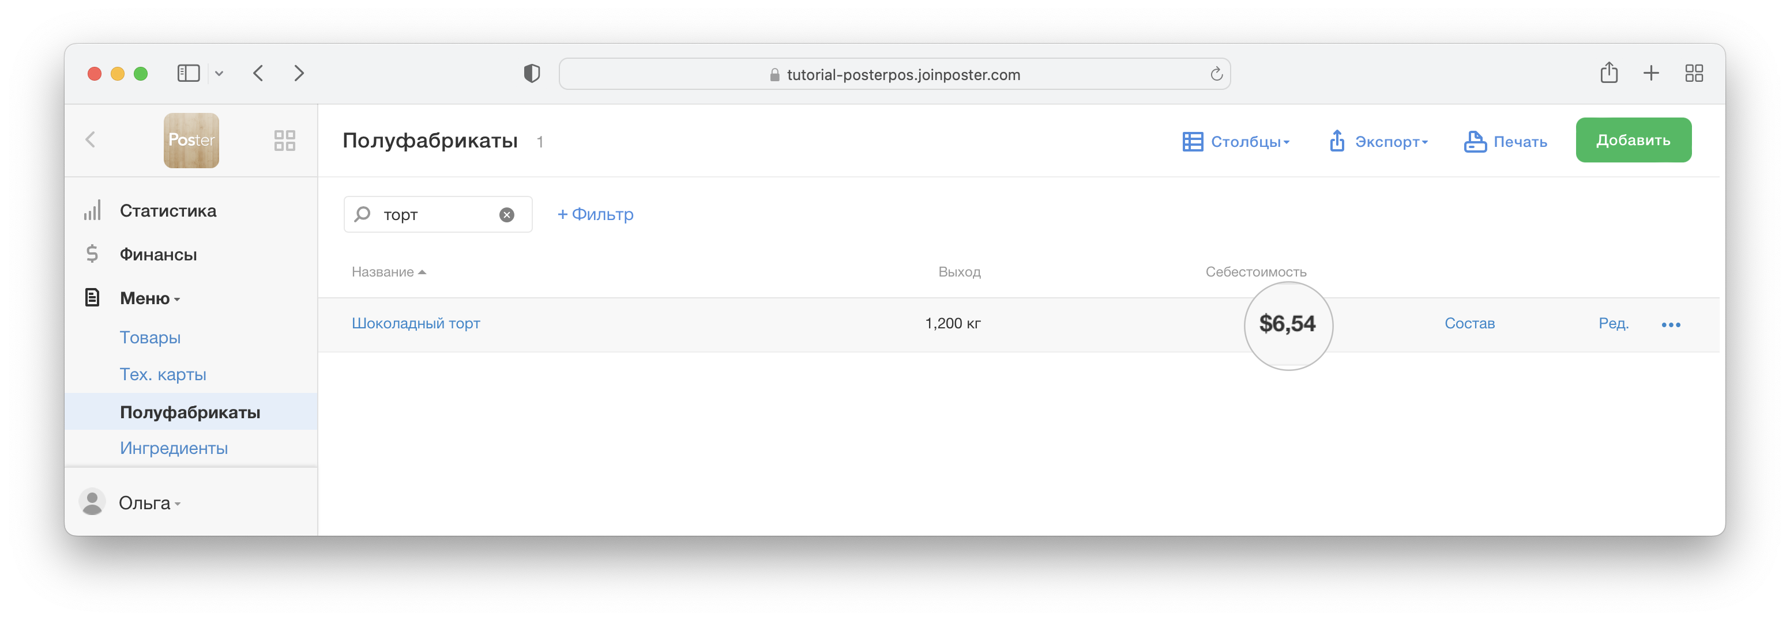
Task: Go to Ингредиенты menu item
Action: [x=174, y=448]
